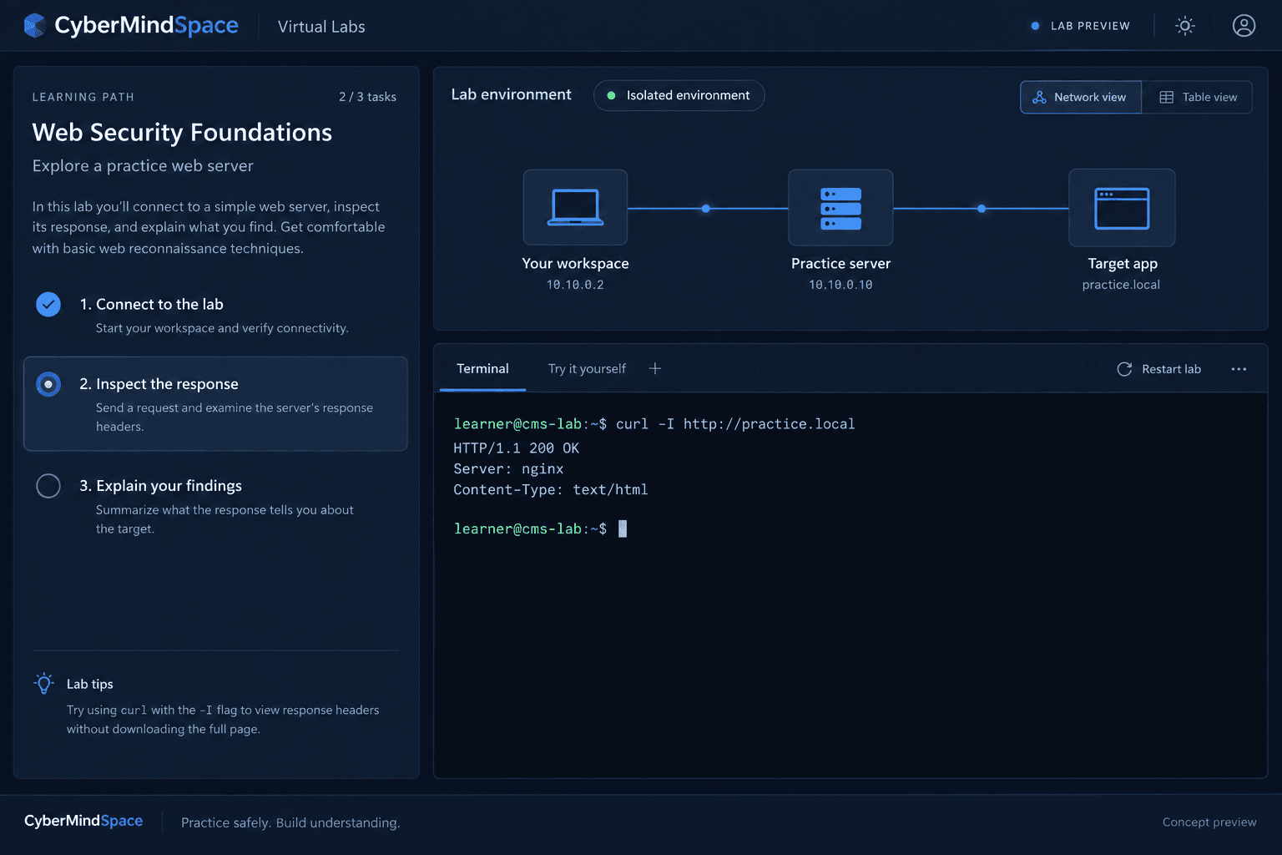The height and width of the screenshot is (855, 1282).
Task: Click the footer CyberMindSpace logo
Action: tap(83, 821)
